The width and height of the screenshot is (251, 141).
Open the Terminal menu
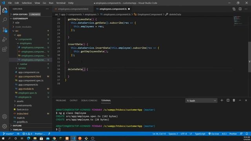click(x=61, y=3)
